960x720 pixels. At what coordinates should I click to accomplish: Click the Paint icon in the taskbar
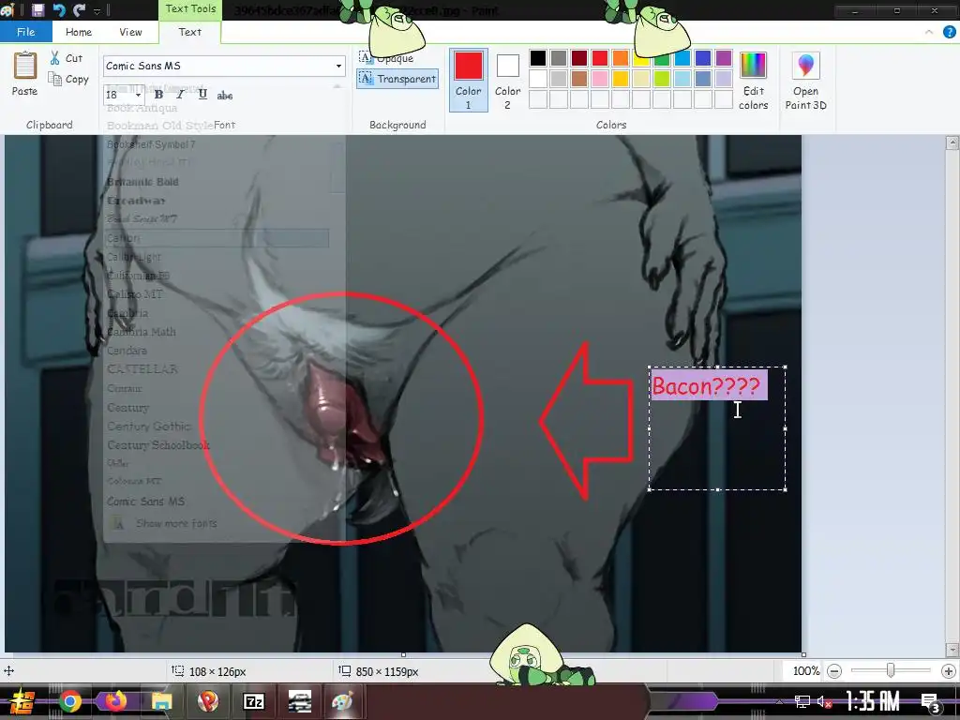343,701
